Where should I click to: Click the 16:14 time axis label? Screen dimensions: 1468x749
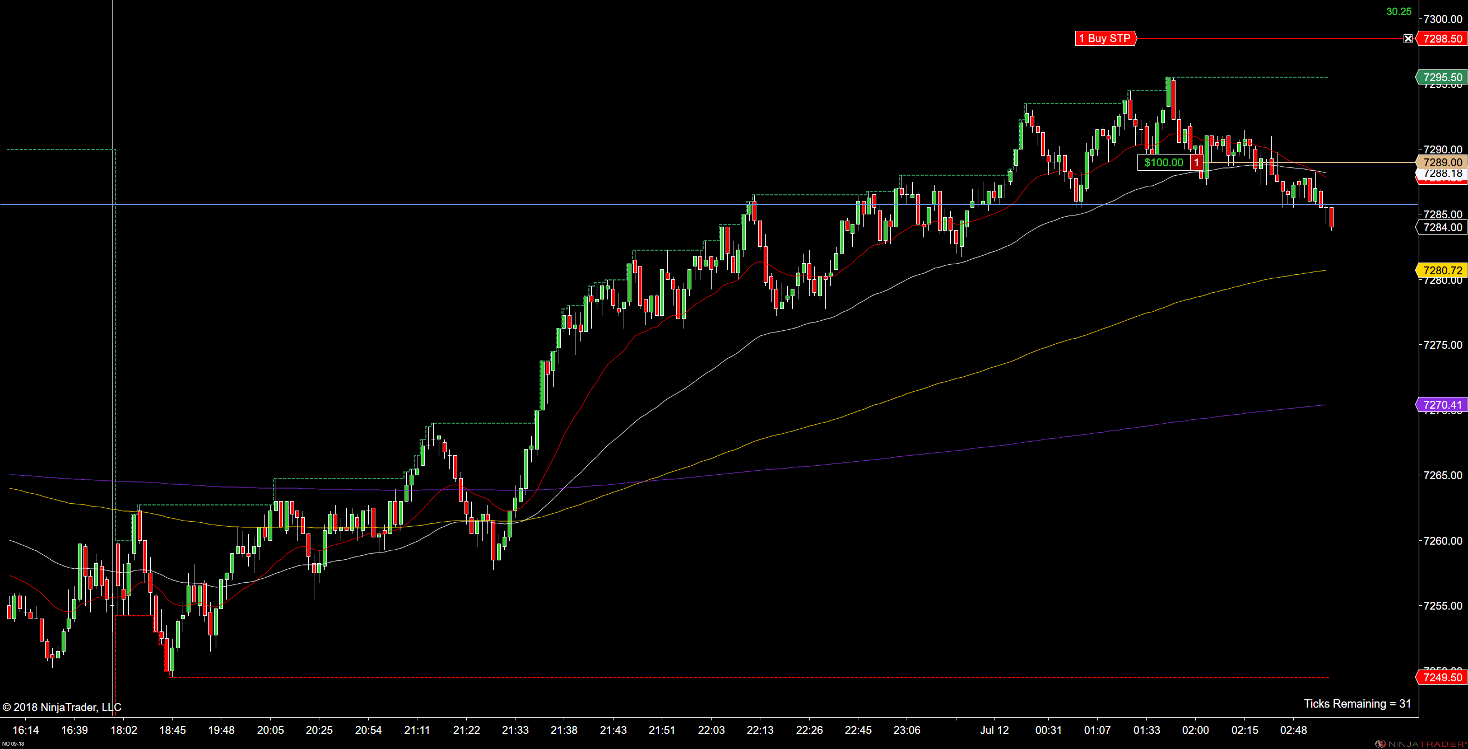click(x=26, y=730)
